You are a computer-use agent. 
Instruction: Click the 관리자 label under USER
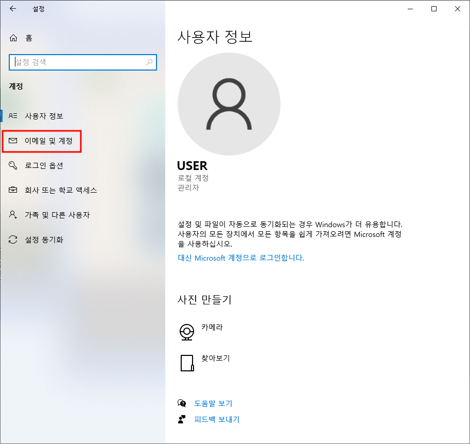[x=188, y=187]
